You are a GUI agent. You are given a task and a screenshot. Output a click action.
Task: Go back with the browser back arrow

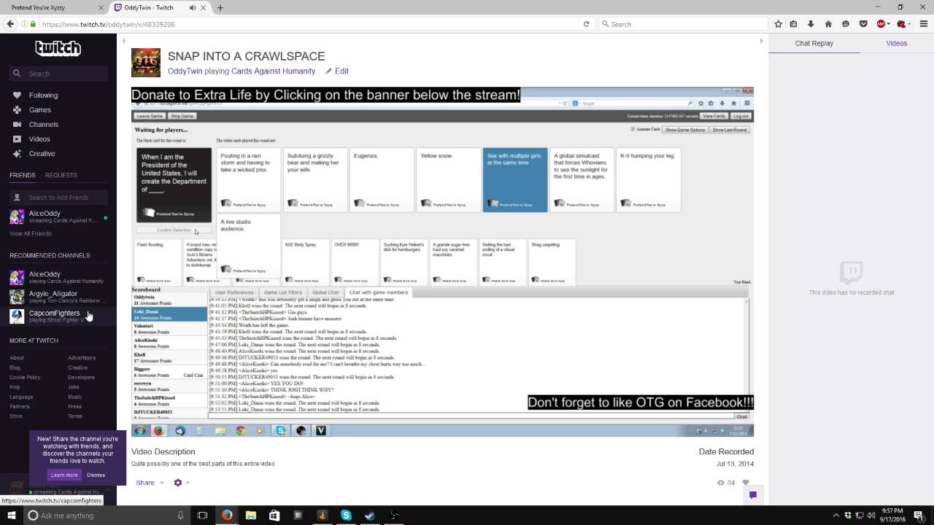pyautogui.click(x=10, y=24)
